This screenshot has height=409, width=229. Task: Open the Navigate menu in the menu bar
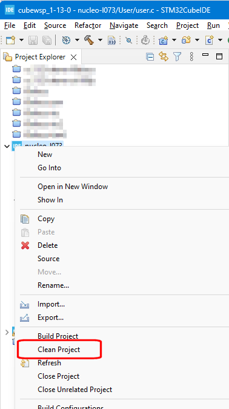pyautogui.click(x=124, y=25)
